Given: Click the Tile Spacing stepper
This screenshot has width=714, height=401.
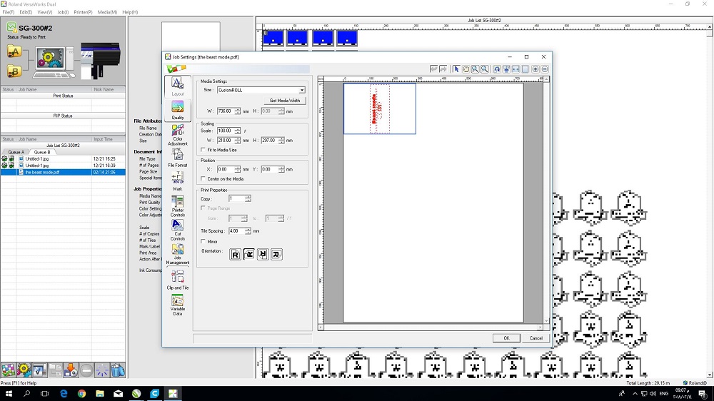Looking at the screenshot, I should point(248,231).
